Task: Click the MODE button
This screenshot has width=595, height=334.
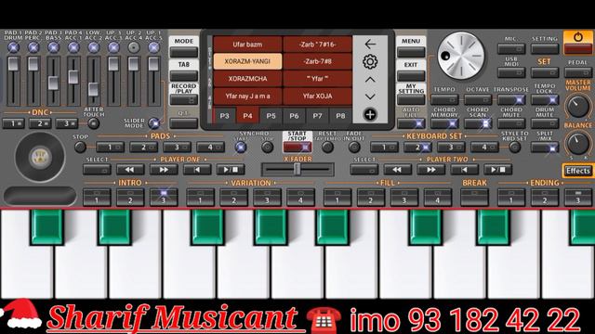Action: (184, 52)
